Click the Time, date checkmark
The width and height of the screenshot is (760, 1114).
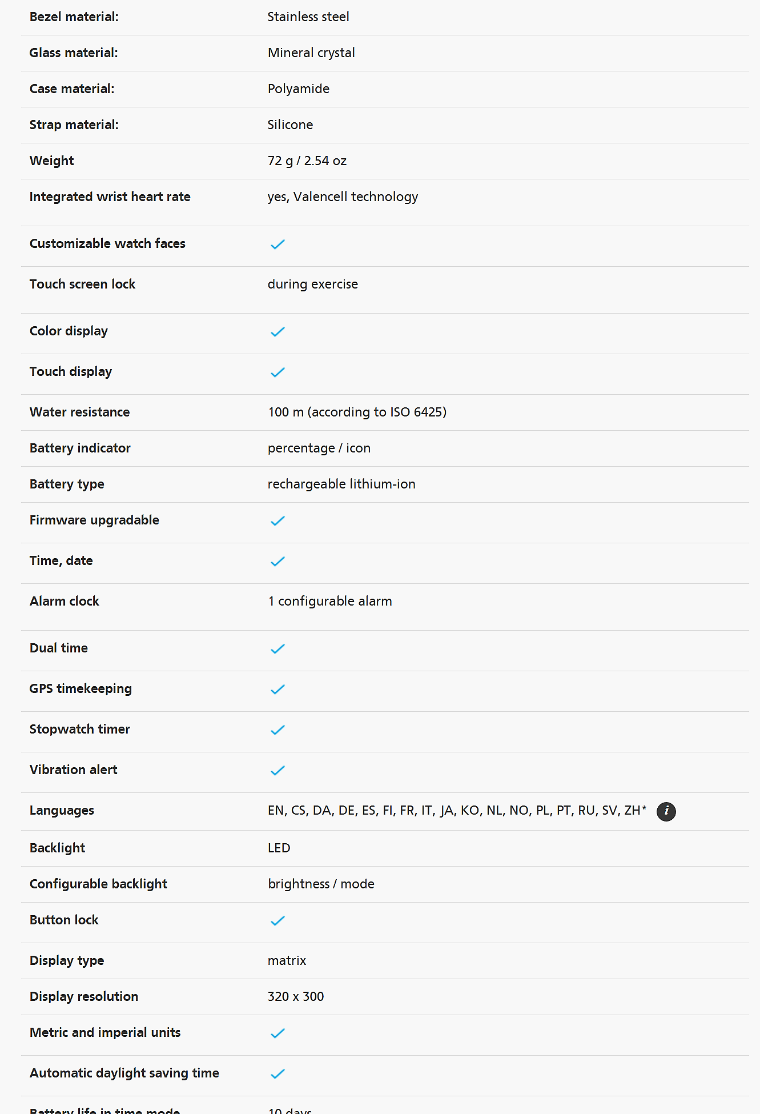(x=278, y=562)
